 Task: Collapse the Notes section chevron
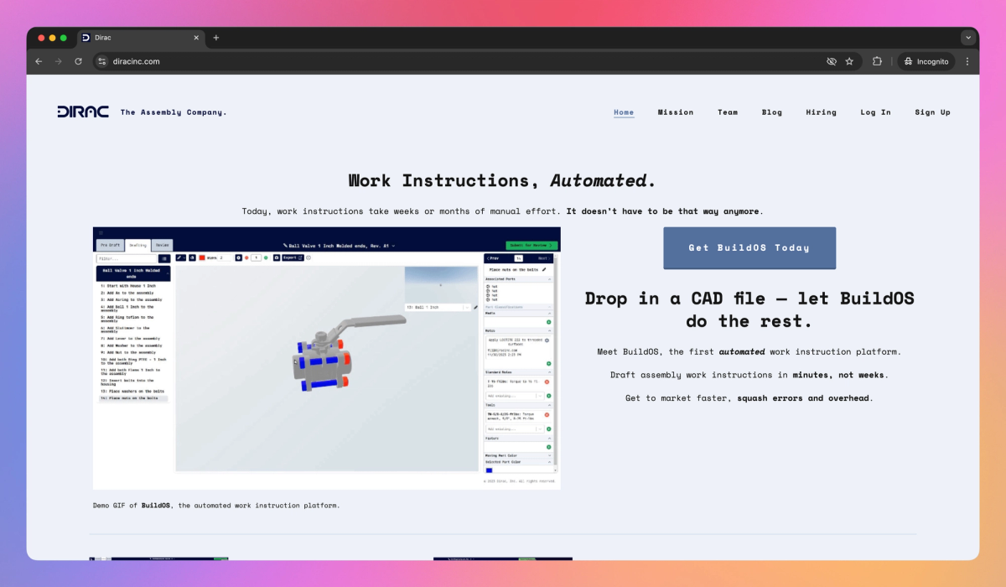tap(549, 331)
